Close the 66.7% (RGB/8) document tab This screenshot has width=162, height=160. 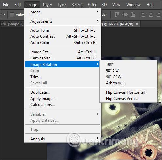click(x=137, y=24)
